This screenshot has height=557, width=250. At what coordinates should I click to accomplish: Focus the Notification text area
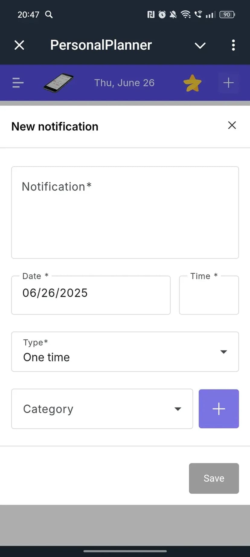(125, 213)
